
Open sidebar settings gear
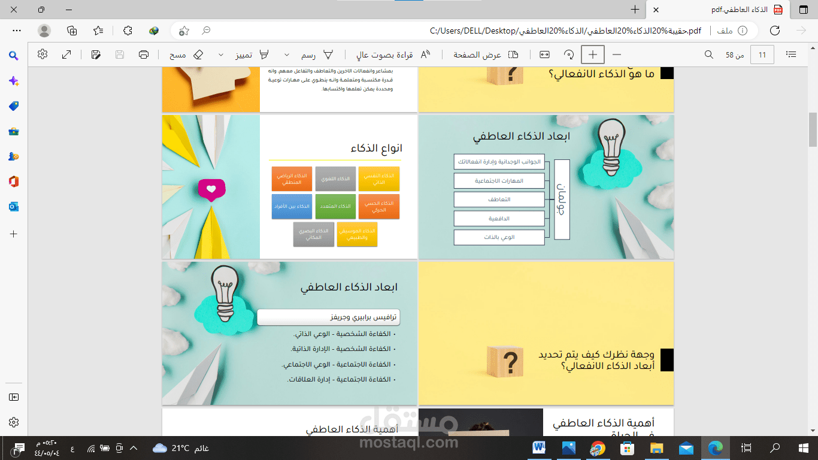coord(14,422)
